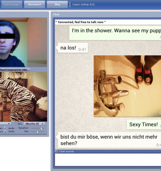Click the Disconnect button
Viewport: 161px width, 171px height.
tap(35, 5)
